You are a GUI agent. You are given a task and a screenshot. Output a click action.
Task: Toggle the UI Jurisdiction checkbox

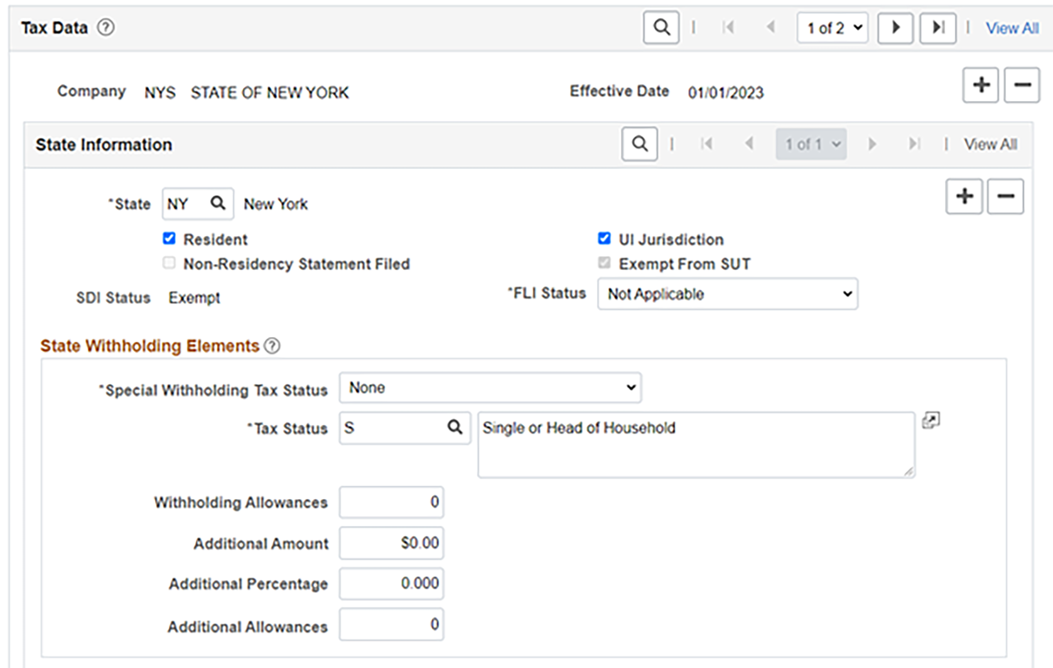tap(604, 238)
